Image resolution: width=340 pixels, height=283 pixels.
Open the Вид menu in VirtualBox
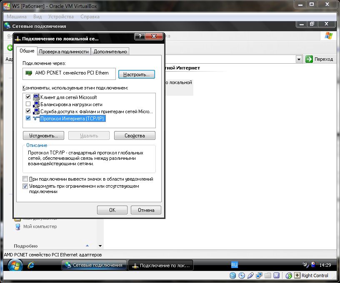point(37,17)
